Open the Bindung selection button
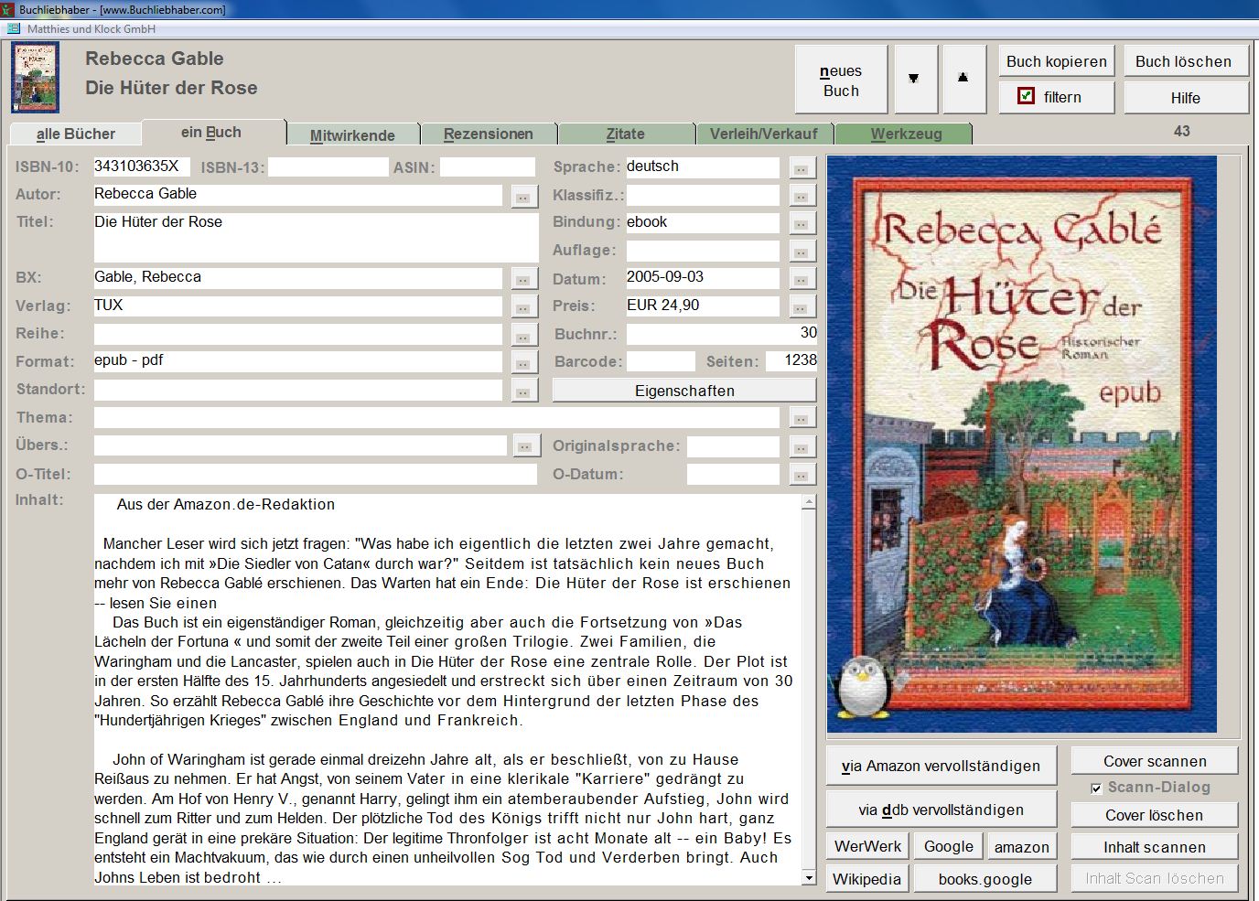This screenshot has width=1259, height=901. point(802,224)
